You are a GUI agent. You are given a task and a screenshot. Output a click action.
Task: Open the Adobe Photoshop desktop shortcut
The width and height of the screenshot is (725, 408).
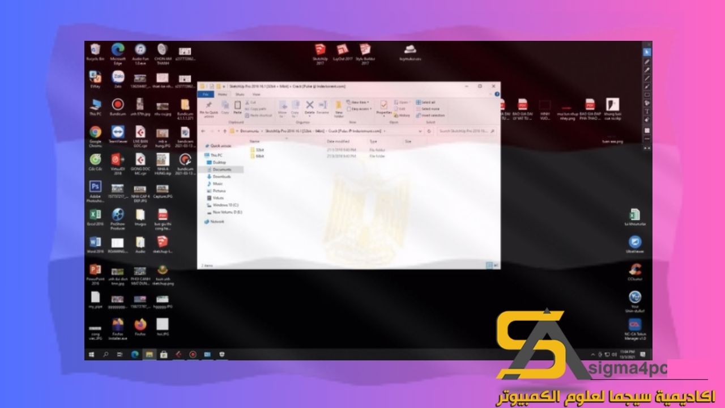pyautogui.click(x=95, y=192)
